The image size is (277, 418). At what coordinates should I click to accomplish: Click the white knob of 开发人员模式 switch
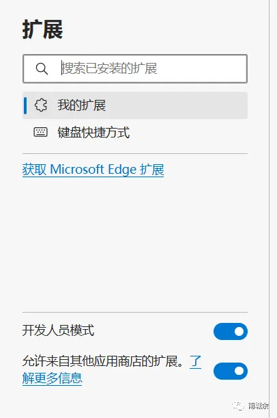tap(239, 331)
